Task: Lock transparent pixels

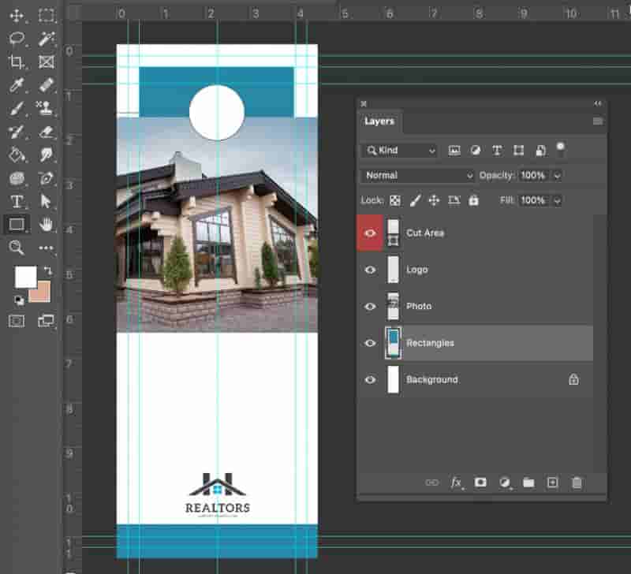Action: point(395,200)
